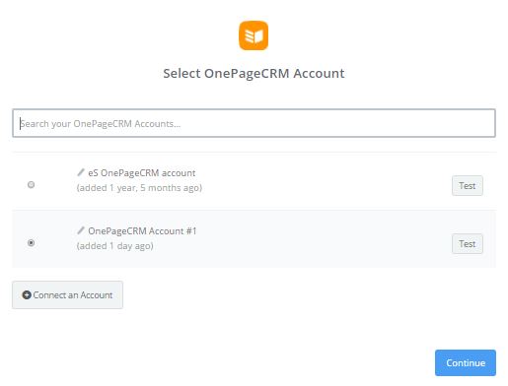Click the blue Continue button
The image size is (508, 386).
coord(466,362)
